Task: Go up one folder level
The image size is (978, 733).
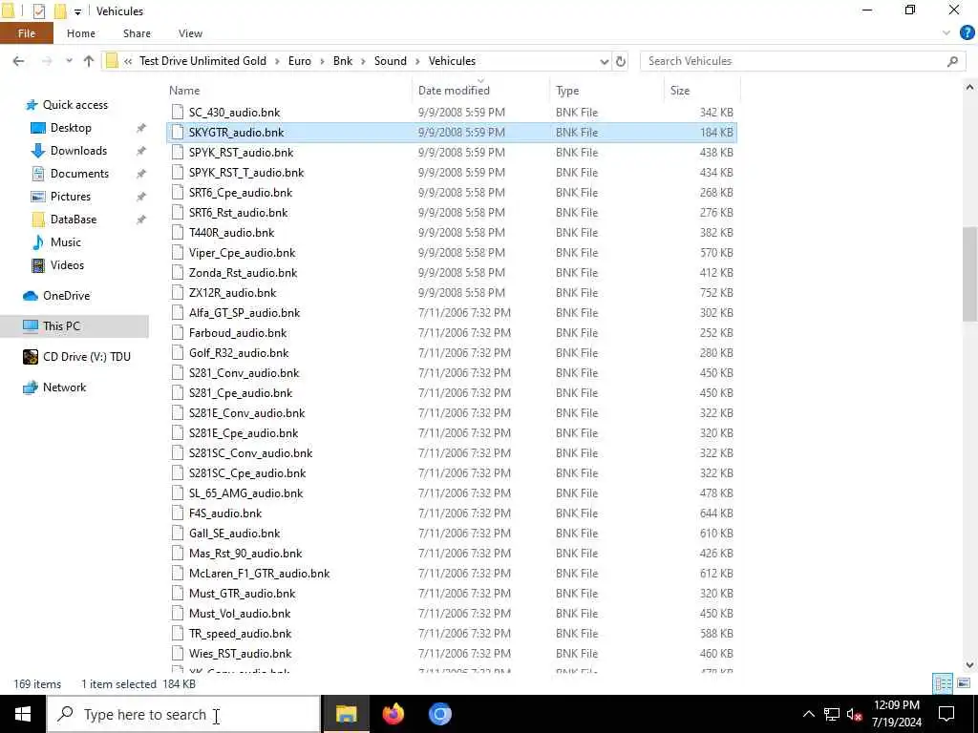Action: (x=89, y=61)
